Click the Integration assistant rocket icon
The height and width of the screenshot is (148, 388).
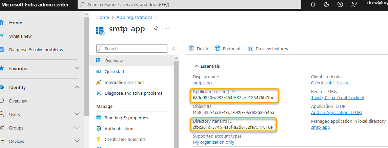coord(99,83)
